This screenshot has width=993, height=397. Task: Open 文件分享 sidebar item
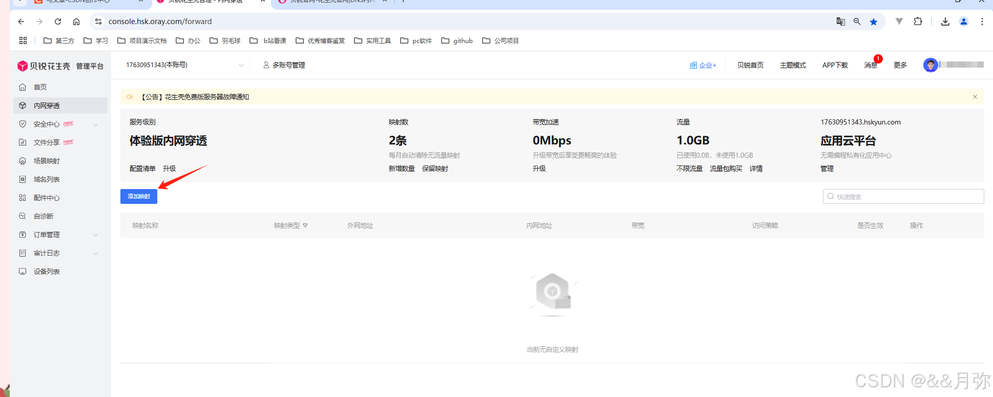tap(47, 142)
